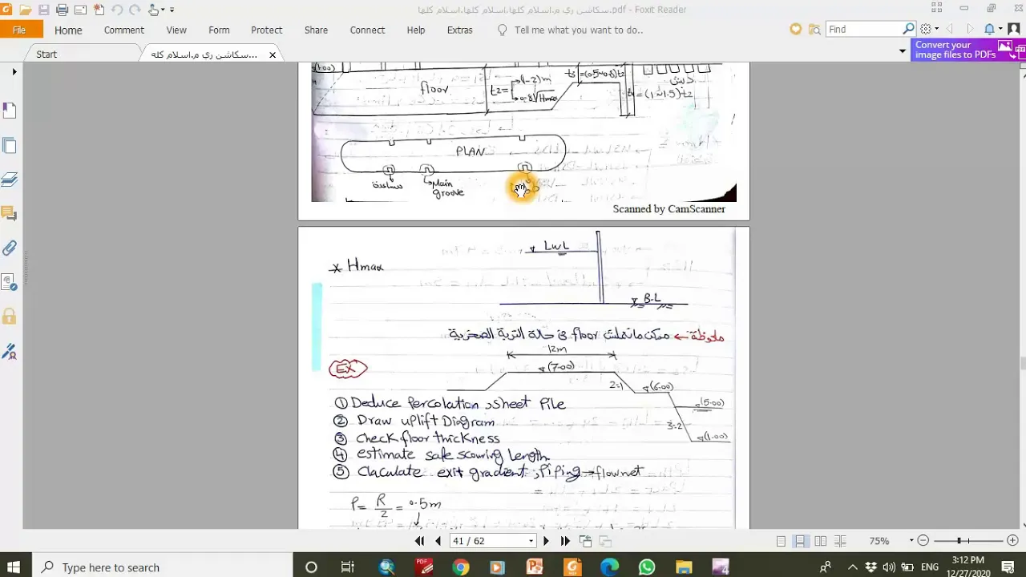
Task: Open the search settings gear icon
Action: click(x=926, y=29)
